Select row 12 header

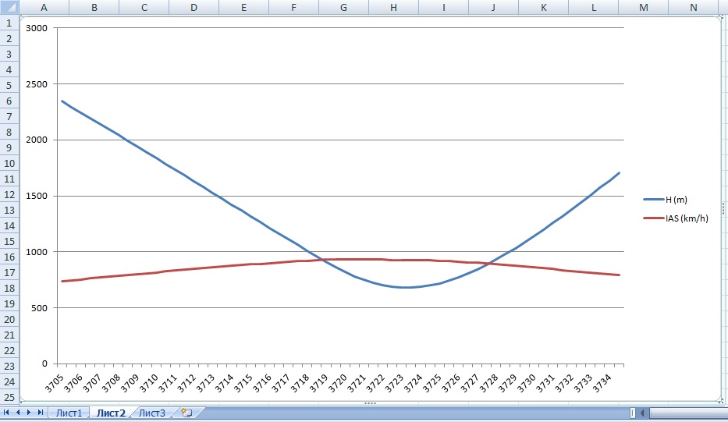point(9,194)
